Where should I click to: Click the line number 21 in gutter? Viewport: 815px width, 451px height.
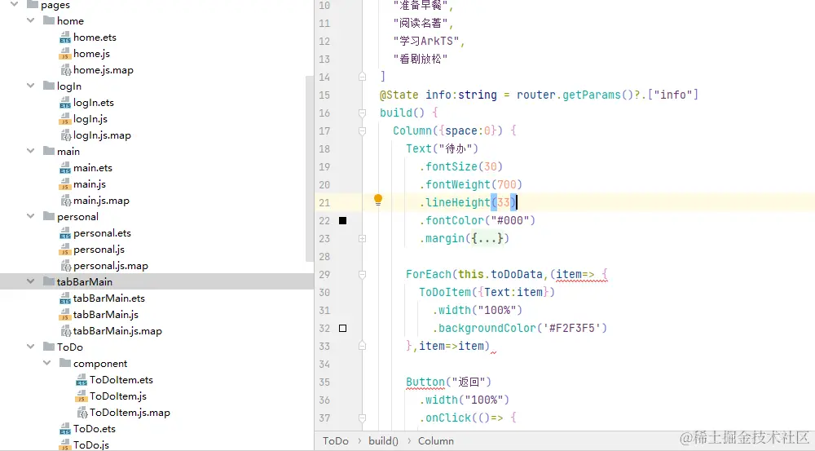pyautogui.click(x=324, y=203)
